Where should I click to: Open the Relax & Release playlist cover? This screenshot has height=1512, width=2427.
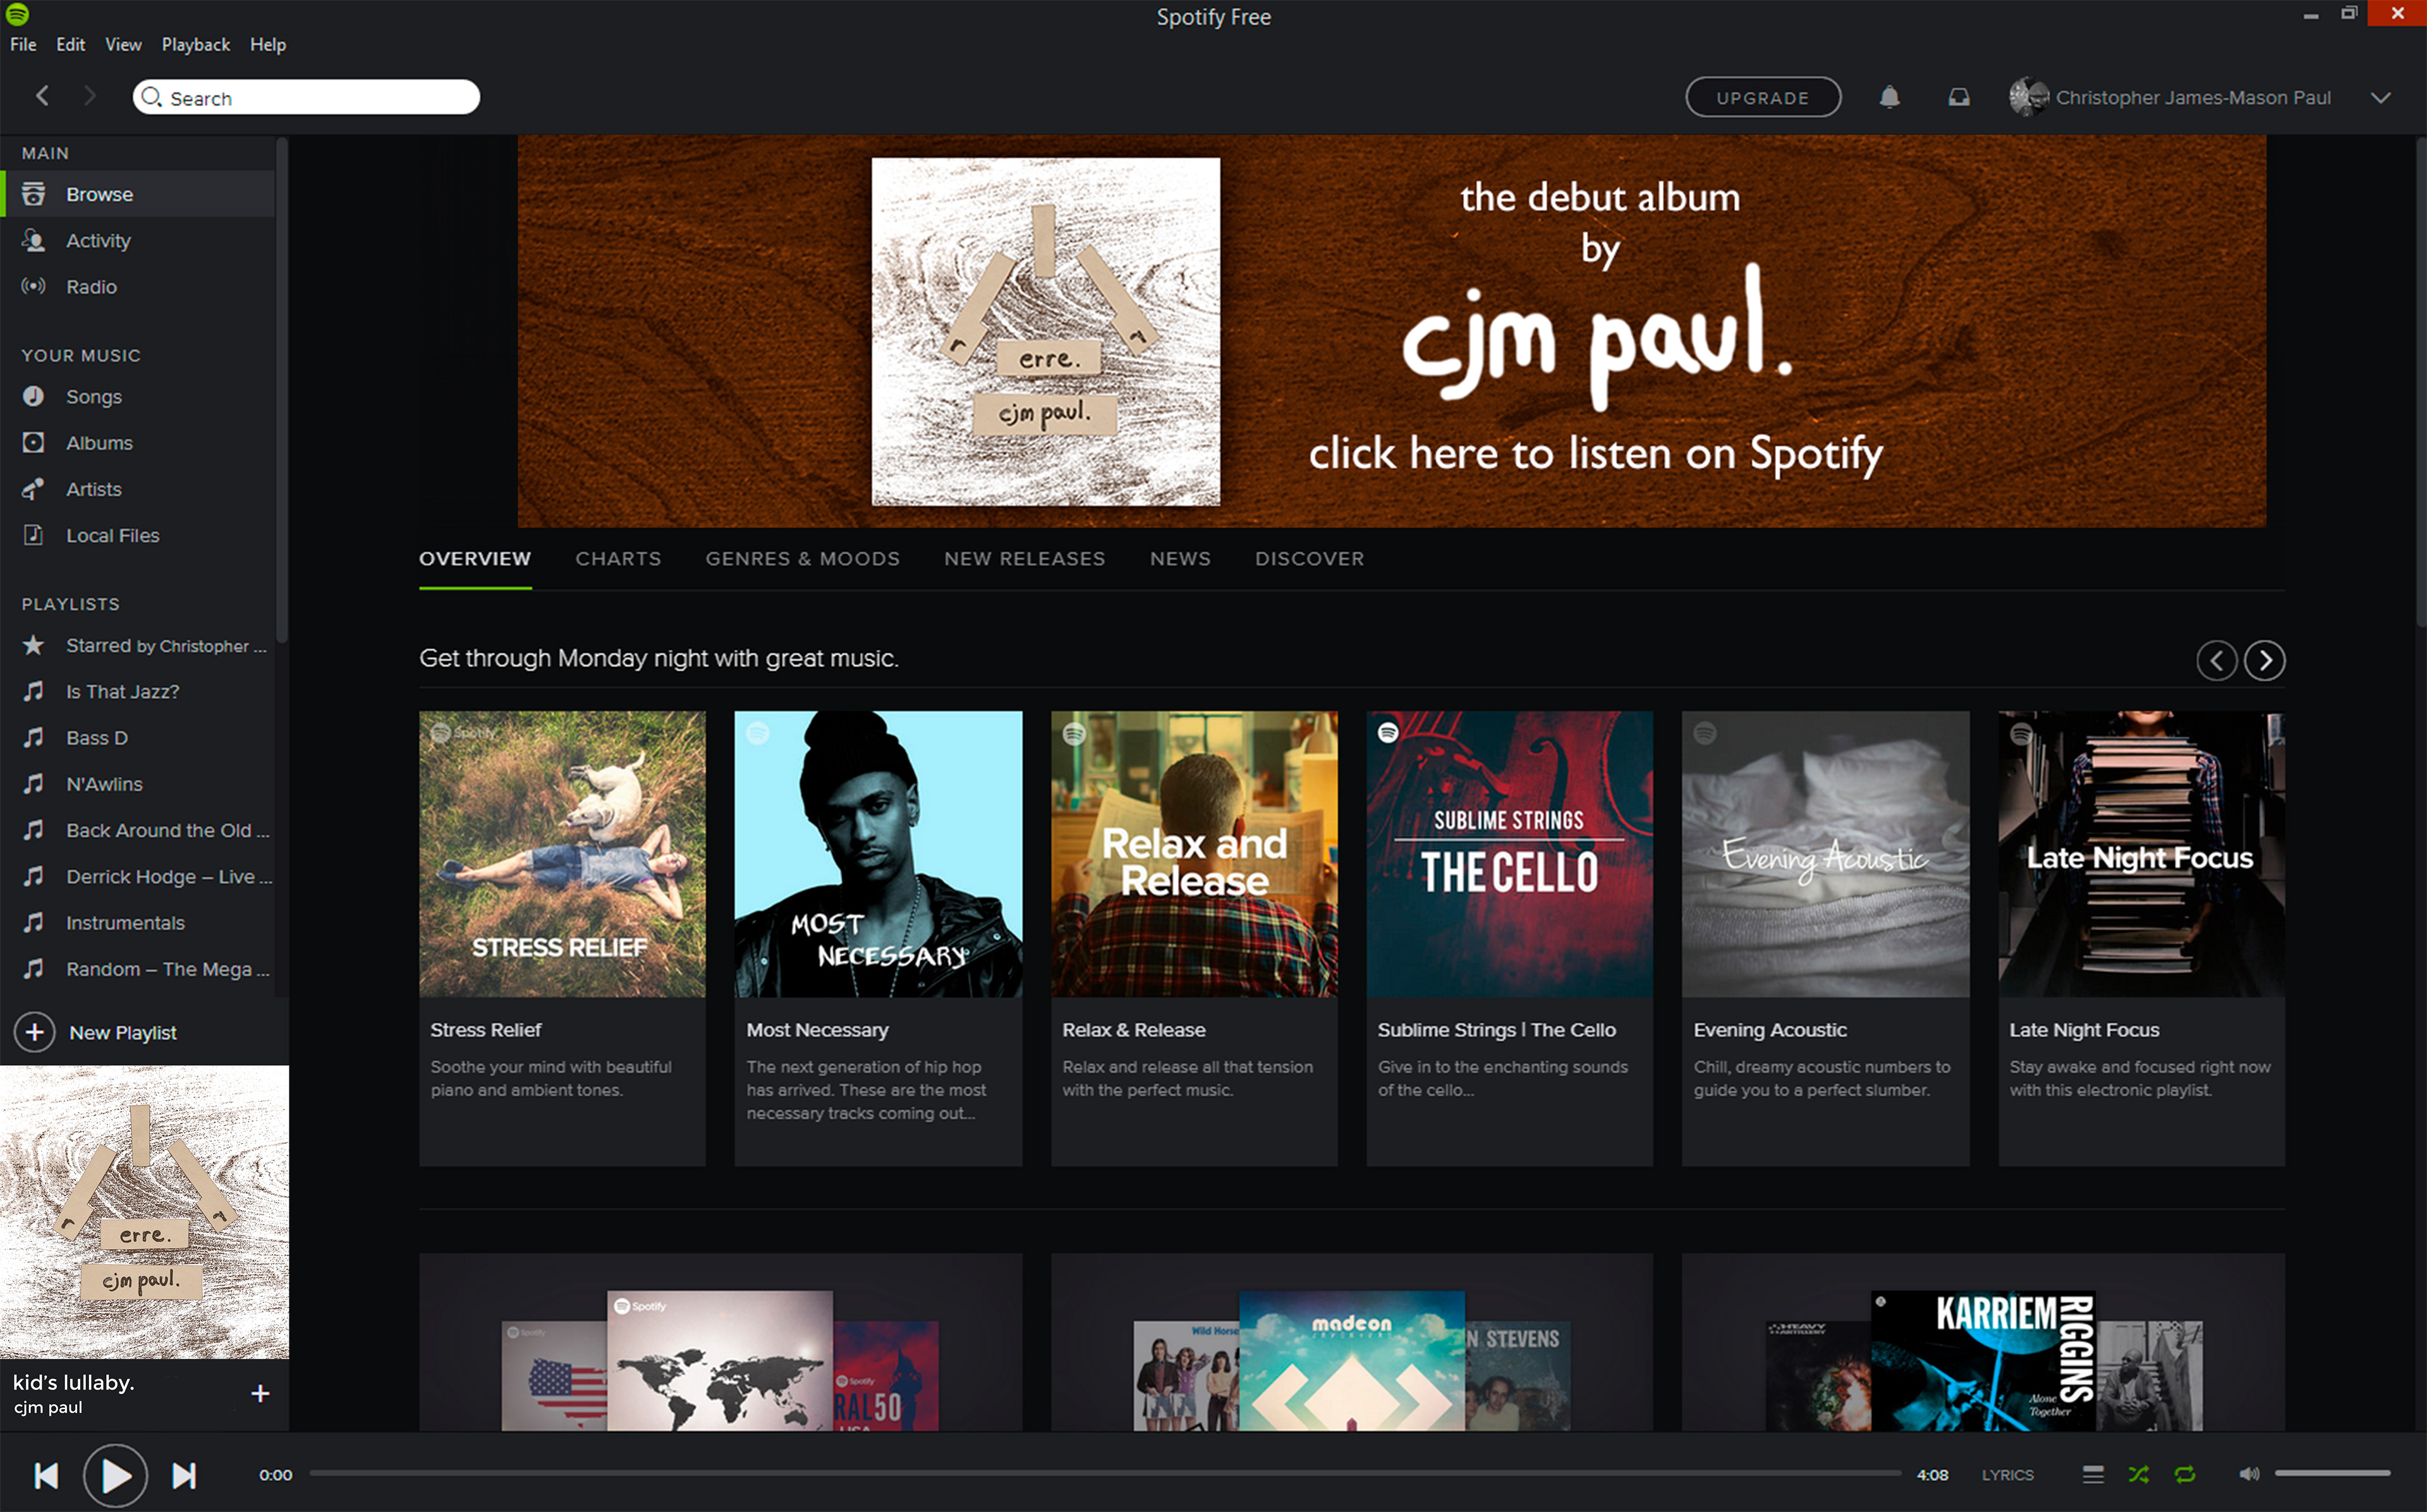tap(1194, 853)
